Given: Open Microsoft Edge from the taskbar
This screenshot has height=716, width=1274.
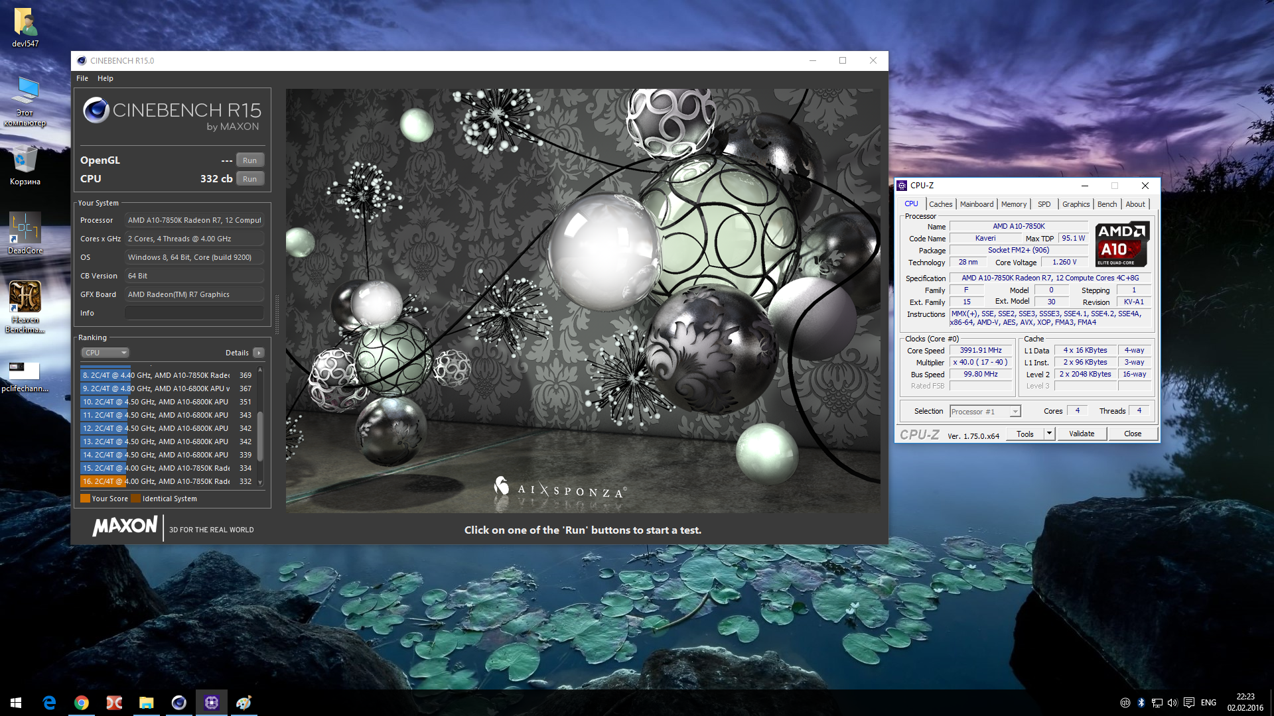Looking at the screenshot, I should coord(49,703).
